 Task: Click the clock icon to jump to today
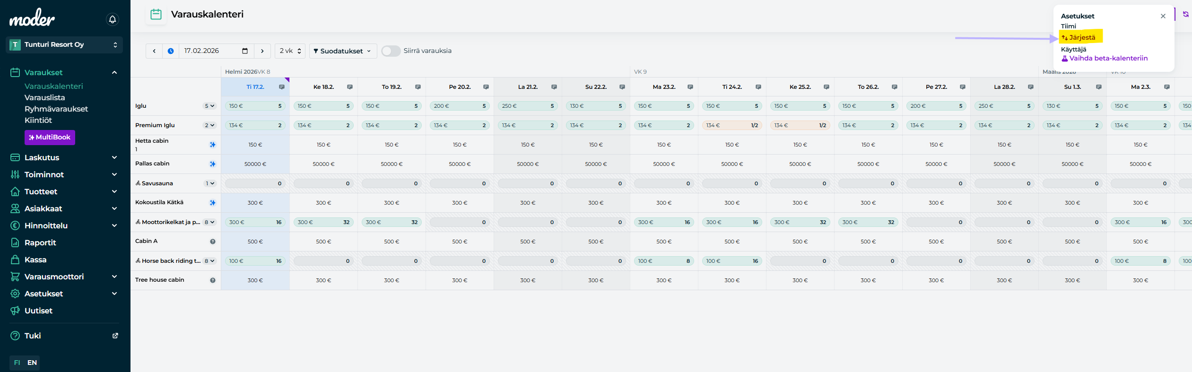(171, 51)
